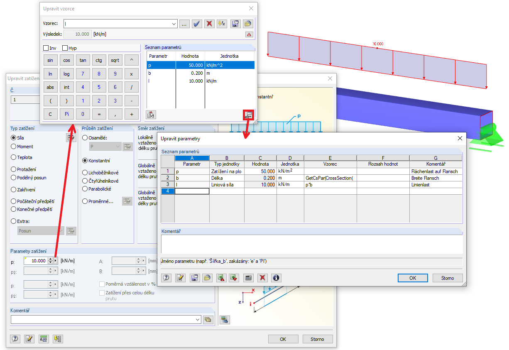Discard the formula with red X icon
This screenshot has height=350, width=509.
coord(209,24)
